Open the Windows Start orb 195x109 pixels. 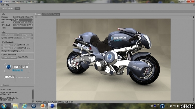[4, 106]
